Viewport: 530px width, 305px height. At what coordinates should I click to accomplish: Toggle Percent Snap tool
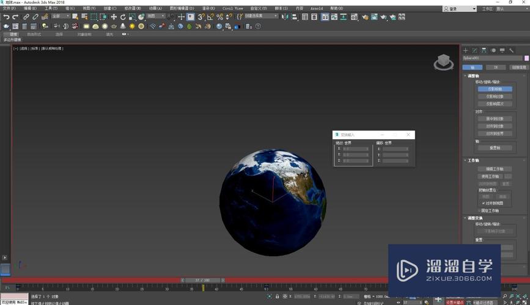[x=219, y=16]
